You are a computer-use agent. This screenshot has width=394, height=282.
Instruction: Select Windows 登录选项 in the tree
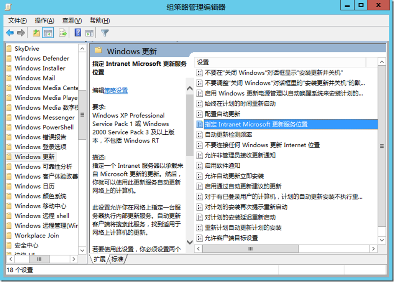coord(41,147)
